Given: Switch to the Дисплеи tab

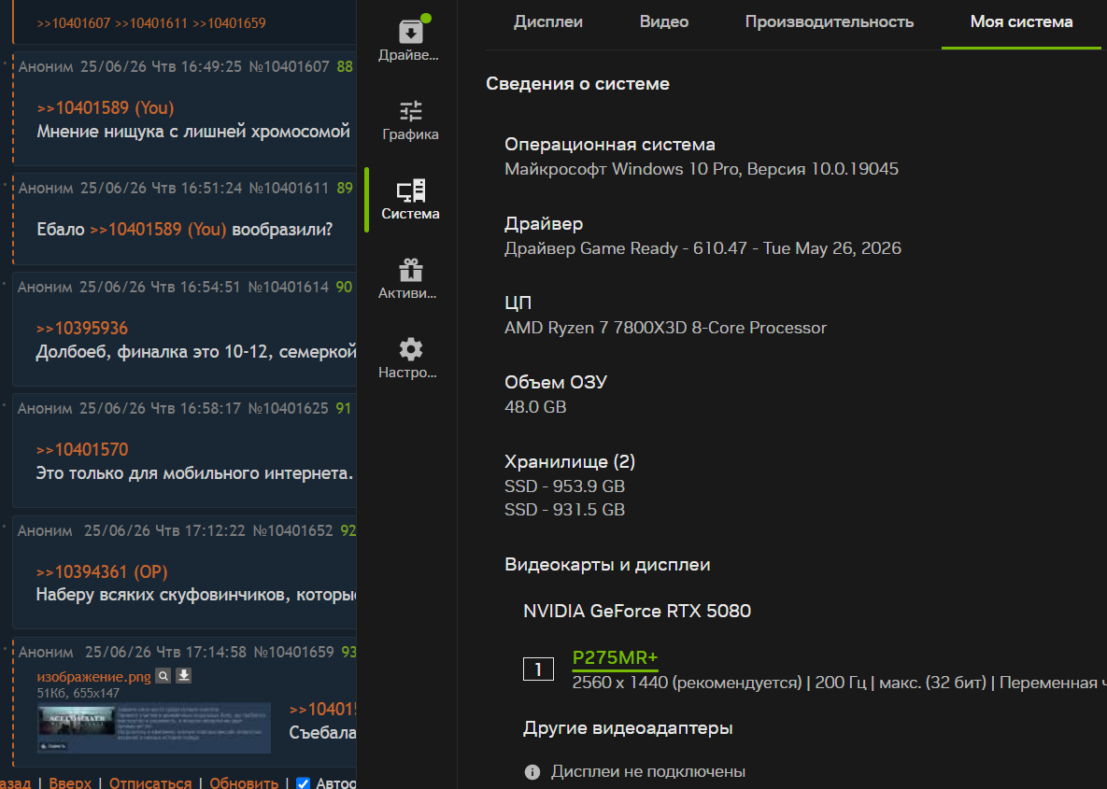Looking at the screenshot, I should point(547,21).
